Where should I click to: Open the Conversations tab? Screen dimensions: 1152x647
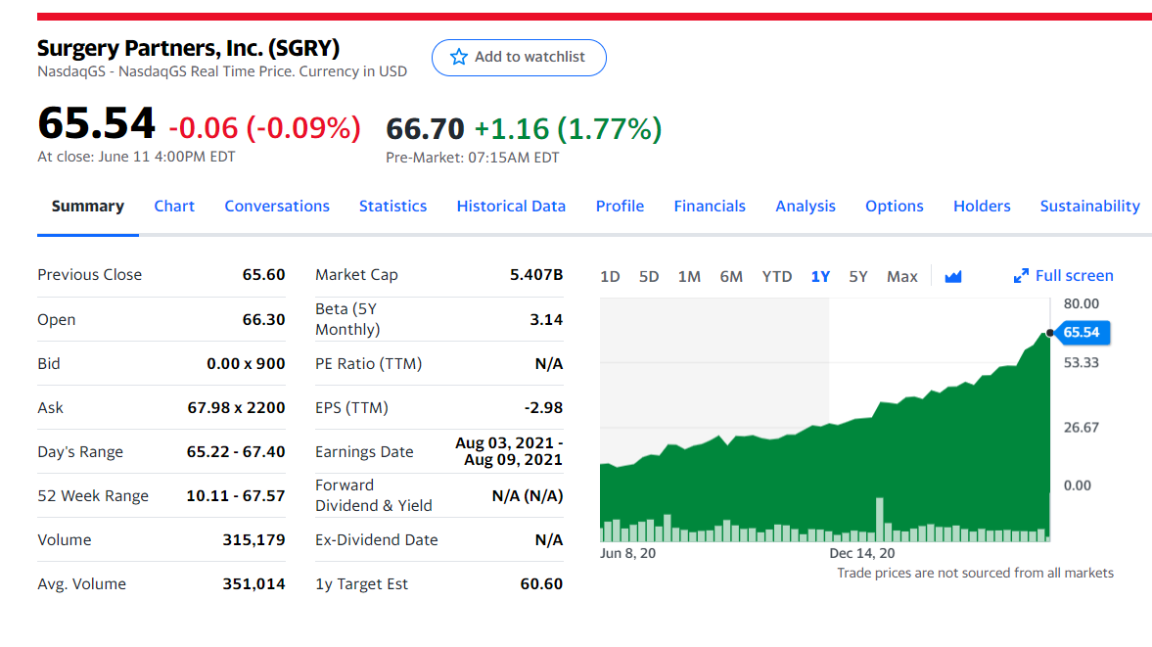coord(277,207)
